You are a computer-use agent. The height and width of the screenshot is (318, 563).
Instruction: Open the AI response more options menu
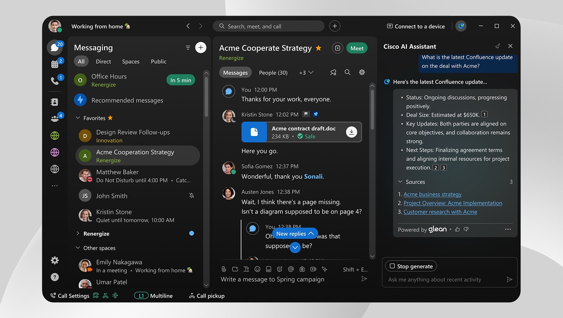[x=508, y=229]
